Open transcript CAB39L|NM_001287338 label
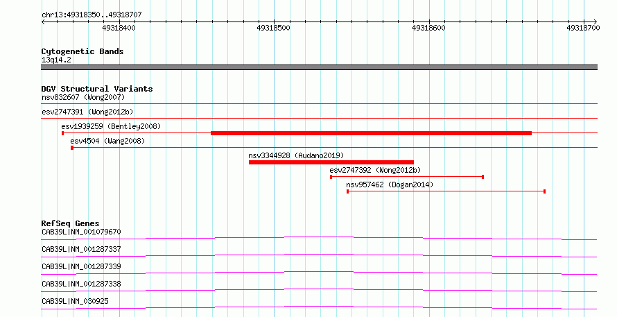The height and width of the screenshot is (317, 617). point(81,284)
